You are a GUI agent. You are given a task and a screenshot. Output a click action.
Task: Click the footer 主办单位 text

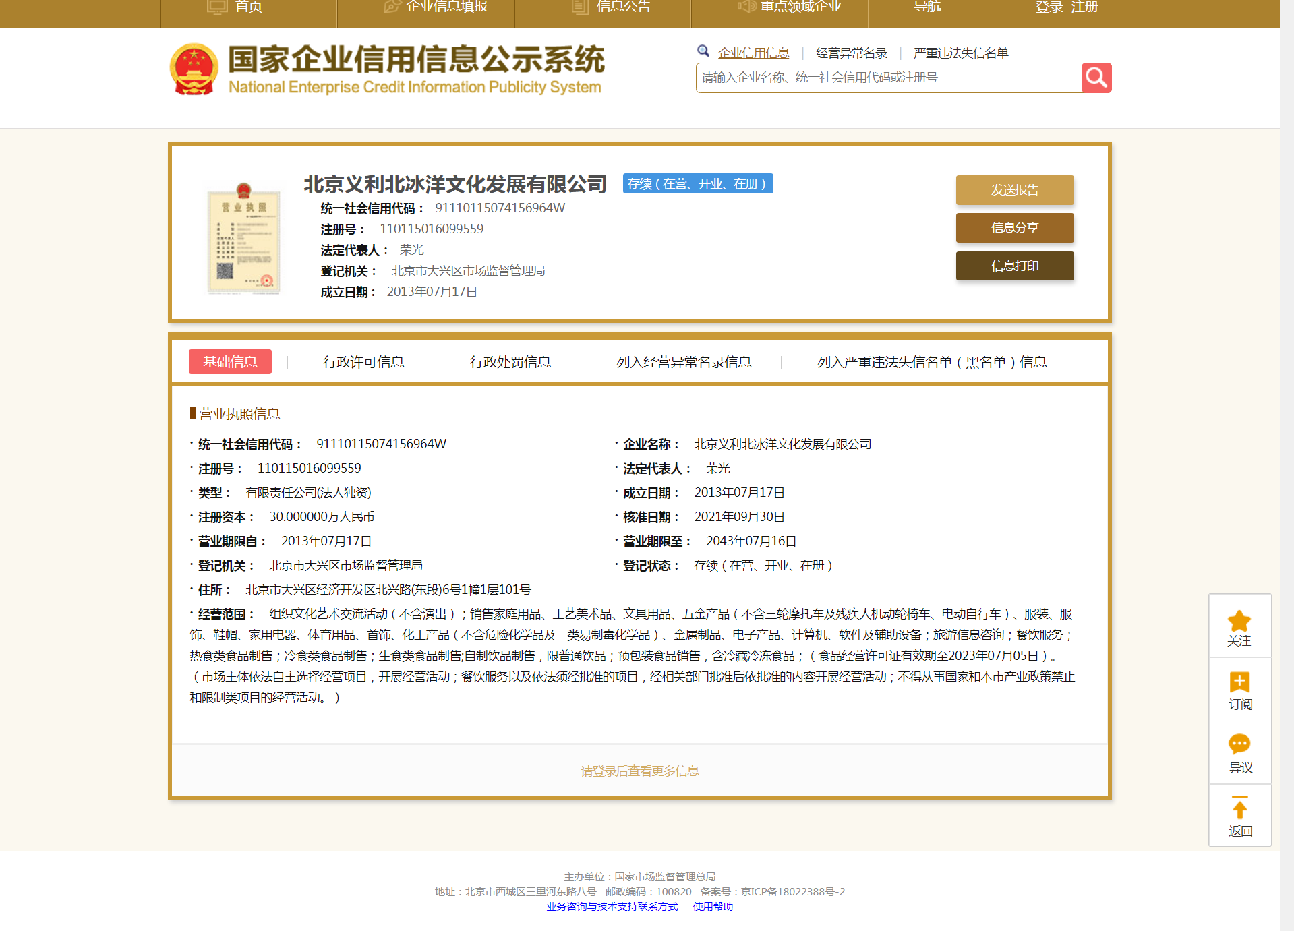point(640,877)
